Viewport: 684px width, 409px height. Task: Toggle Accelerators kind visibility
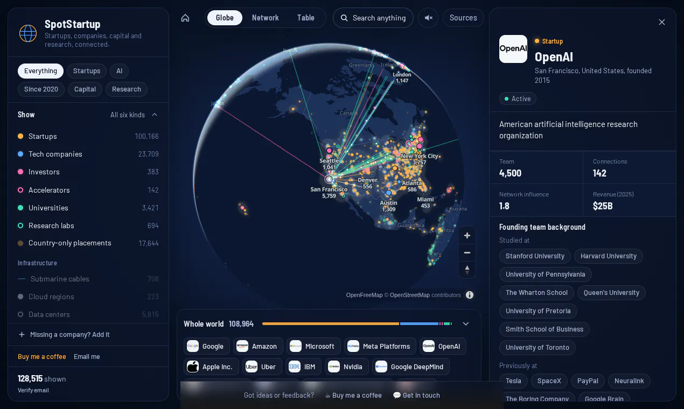tap(88, 191)
